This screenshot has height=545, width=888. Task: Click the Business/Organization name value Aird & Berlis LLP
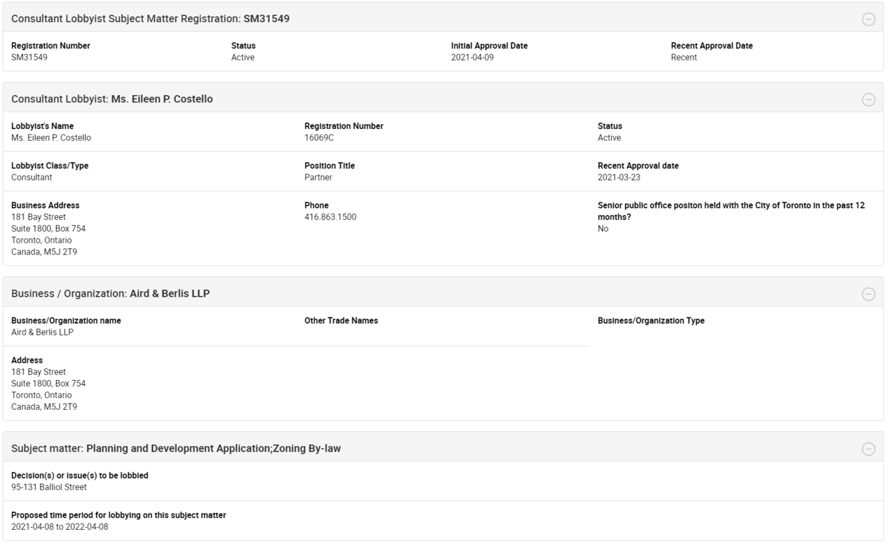(x=42, y=332)
